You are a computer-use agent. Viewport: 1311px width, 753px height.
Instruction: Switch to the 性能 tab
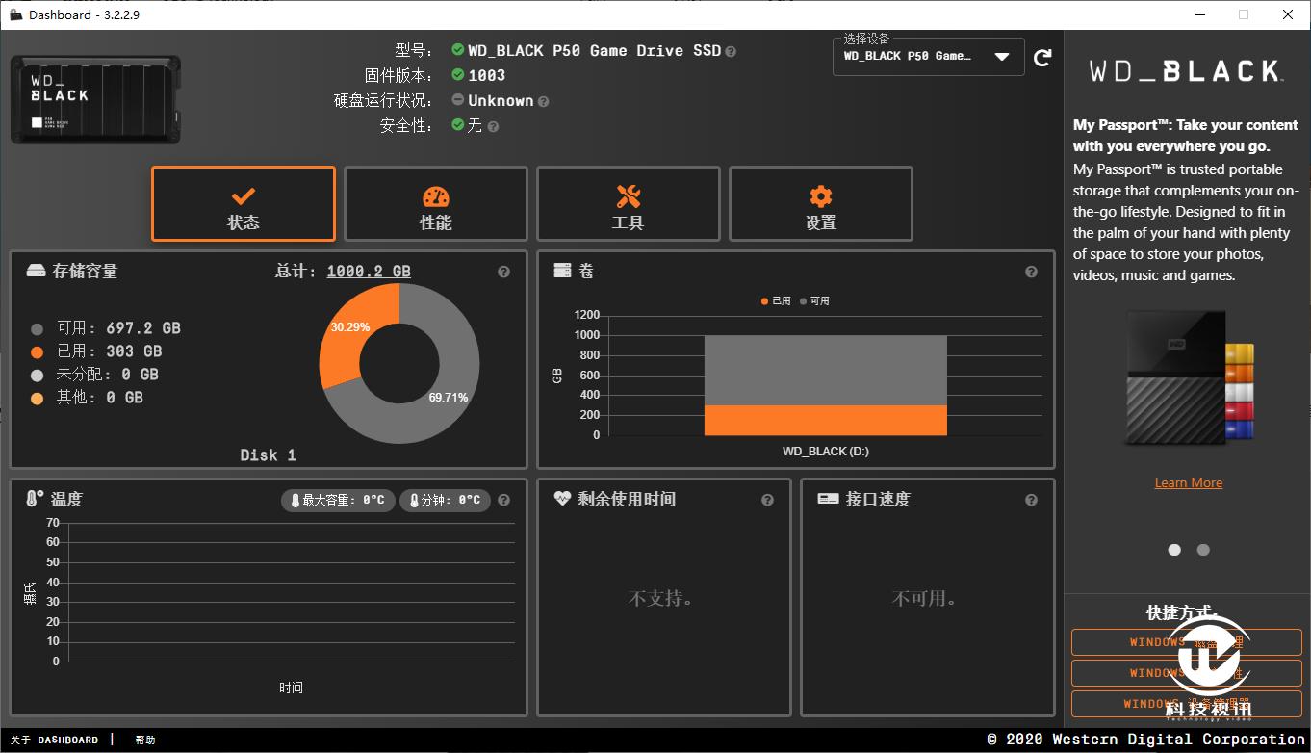[435, 203]
